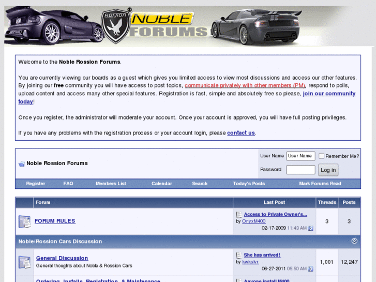Open Ordering, Installs, Registration & Maintenance forum
The width and height of the screenshot is (376, 282).
click(98, 280)
